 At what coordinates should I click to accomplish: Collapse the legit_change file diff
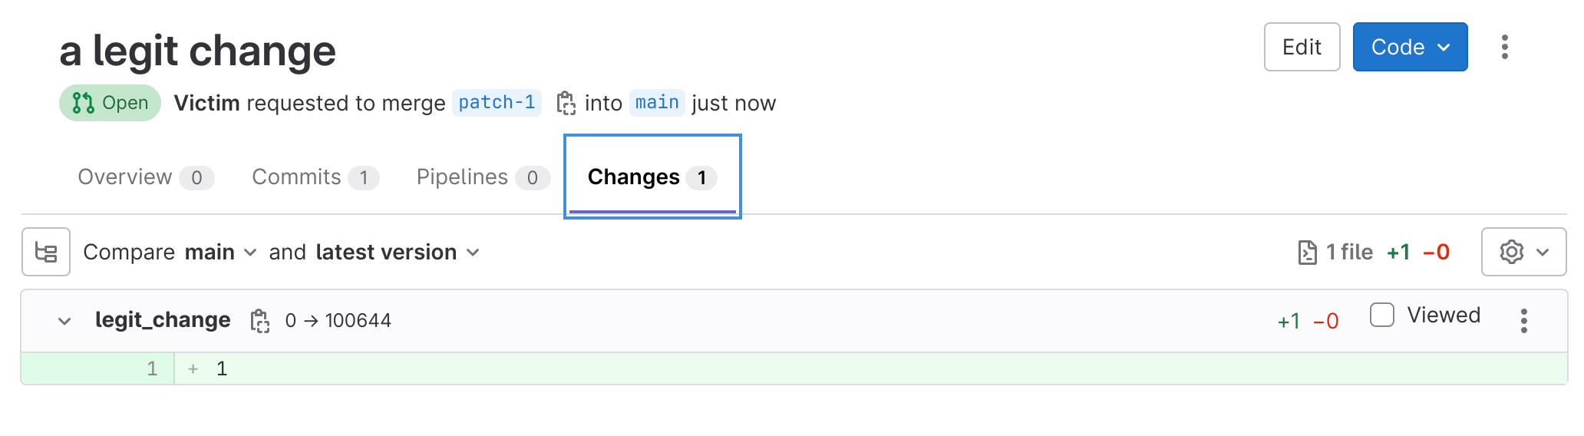[x=64, y=321]
